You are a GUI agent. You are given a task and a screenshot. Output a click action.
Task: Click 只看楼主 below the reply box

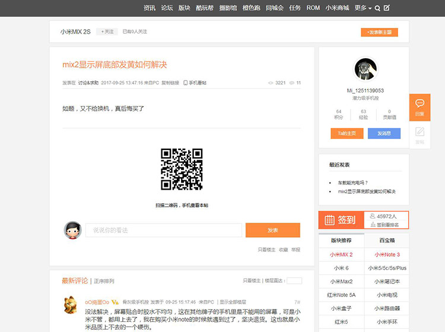[266, 250]
